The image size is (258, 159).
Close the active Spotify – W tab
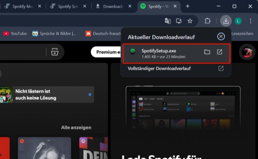175,6
